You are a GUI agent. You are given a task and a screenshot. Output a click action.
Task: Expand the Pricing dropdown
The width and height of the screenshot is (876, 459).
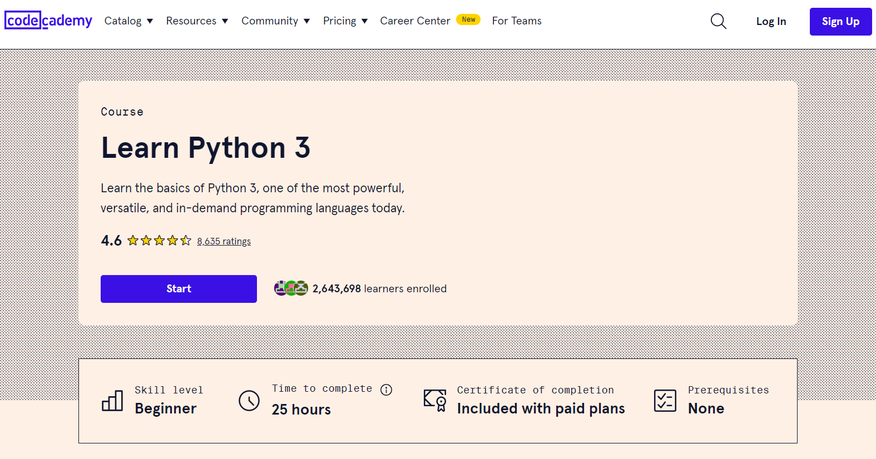[345, 21]
